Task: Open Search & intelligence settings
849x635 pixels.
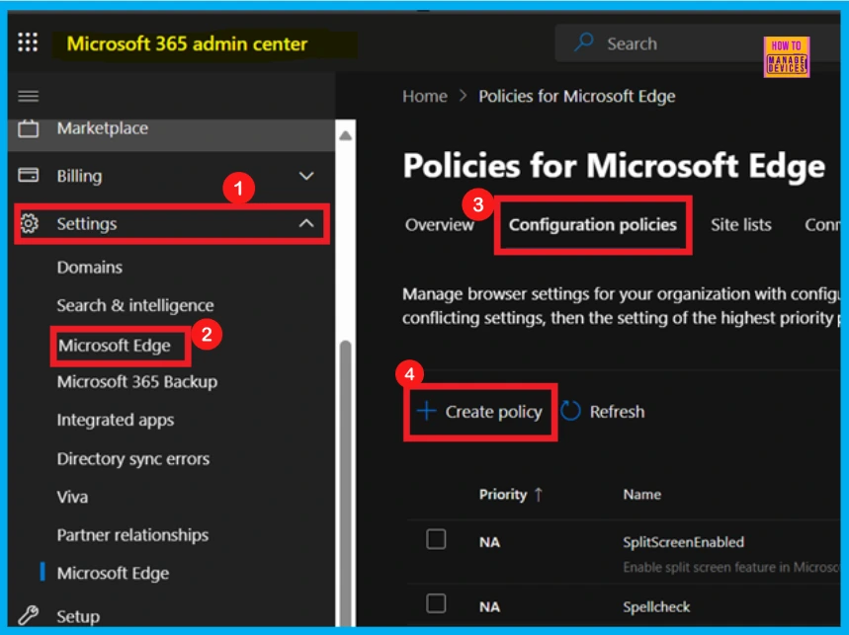Action: click(135, 305)
